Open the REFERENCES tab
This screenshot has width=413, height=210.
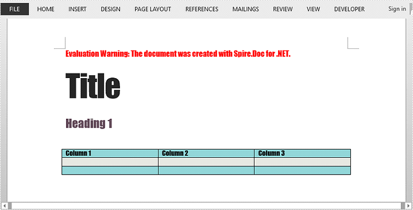coord(202,9)
